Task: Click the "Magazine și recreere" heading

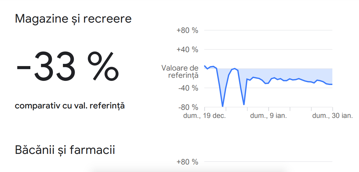Action: [x=73, y=19]
